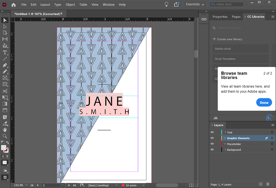
Task: Select the Type tool
Action: tap(5, 52)
